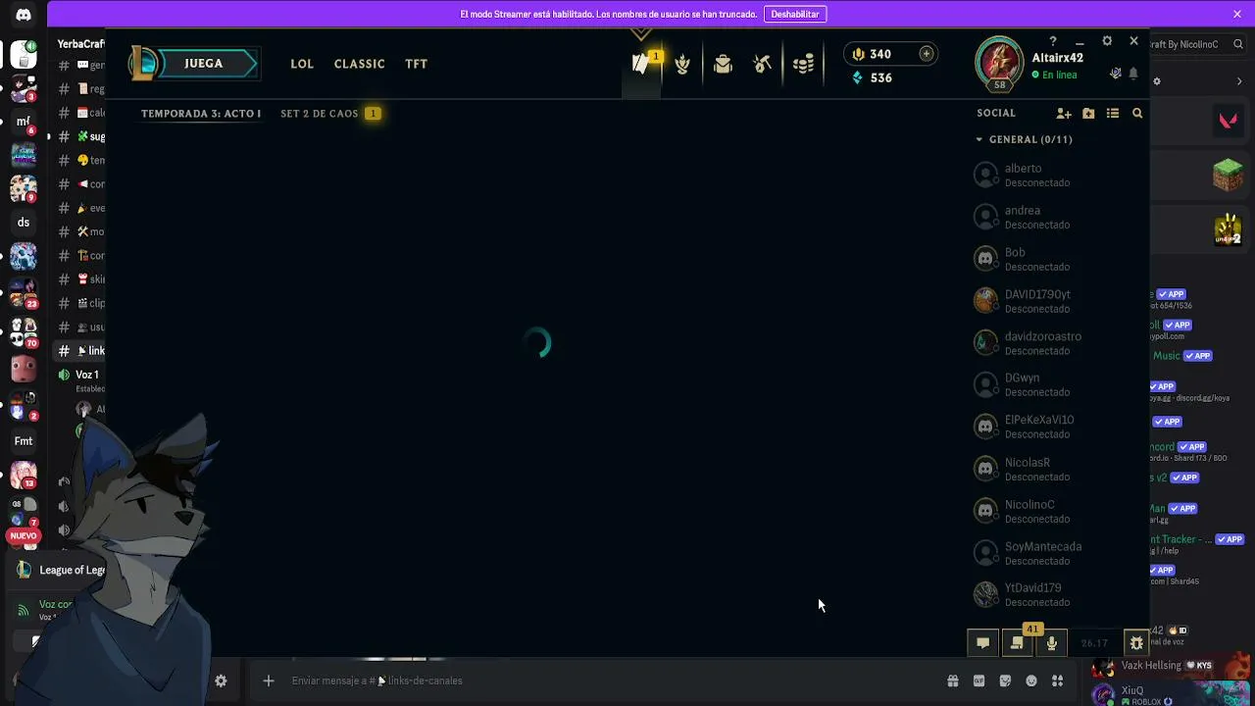This screenshot has height=706, width=1255.
Task: Select friend SoyMantecada in the list
Action: point(1057,553)
